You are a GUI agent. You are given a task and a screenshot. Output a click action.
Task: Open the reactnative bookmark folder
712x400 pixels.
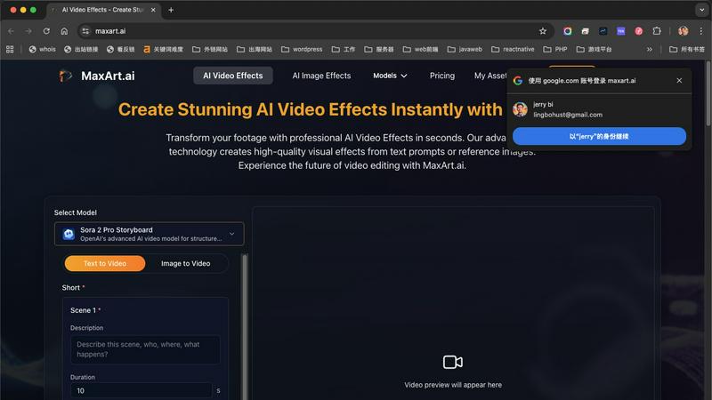(514, 50)
